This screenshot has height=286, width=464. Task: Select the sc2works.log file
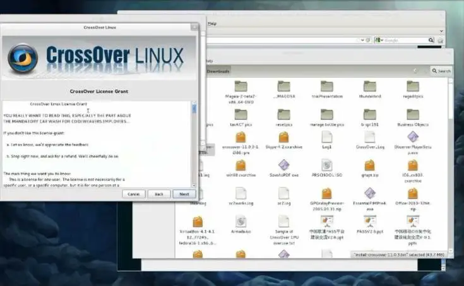point(241,196)
